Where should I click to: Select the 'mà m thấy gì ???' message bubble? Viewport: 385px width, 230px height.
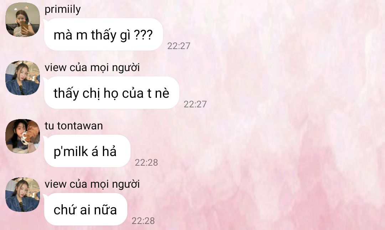(103, 34)
